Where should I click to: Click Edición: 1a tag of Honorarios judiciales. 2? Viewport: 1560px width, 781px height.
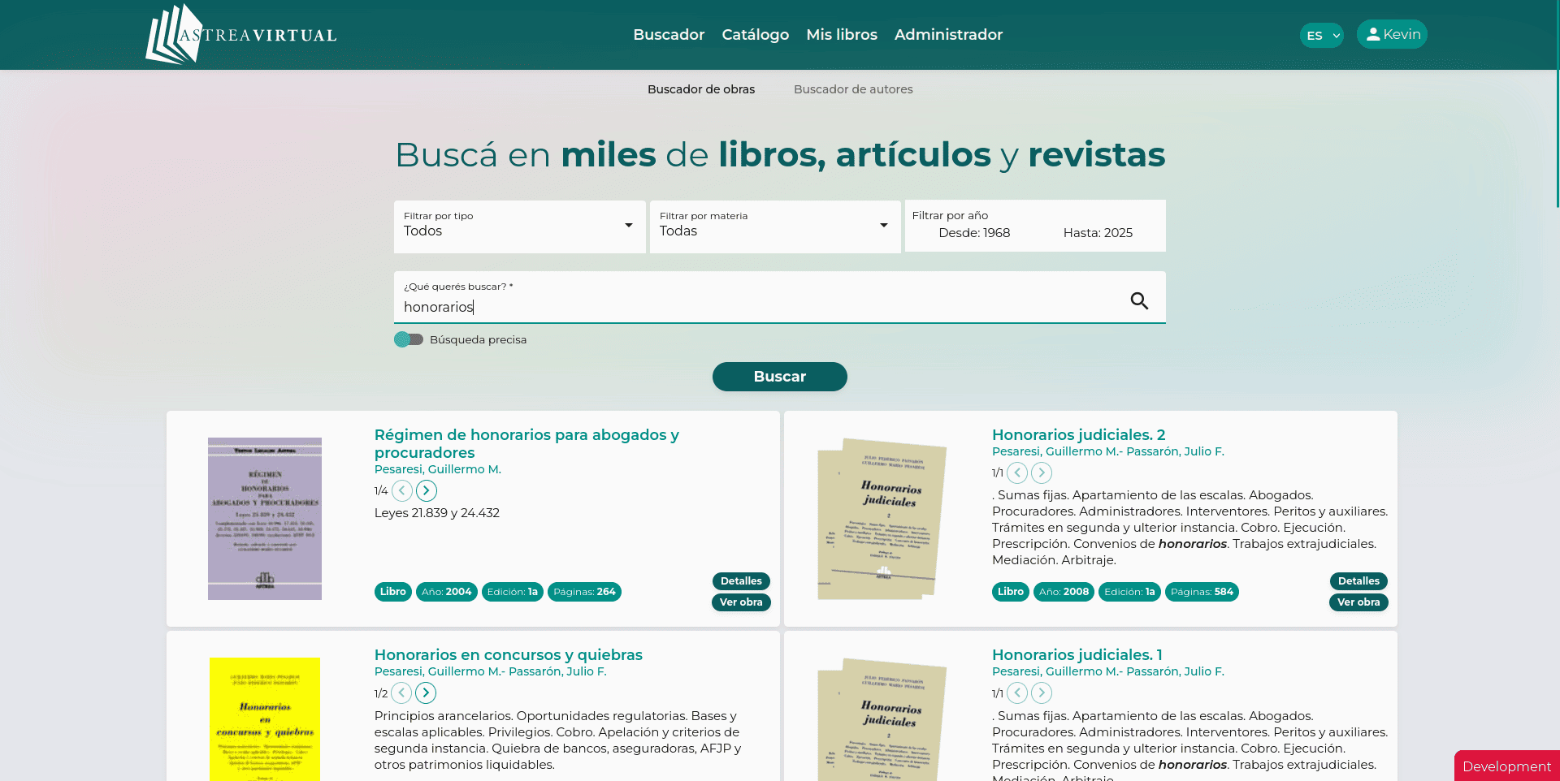click(1129, 592)
